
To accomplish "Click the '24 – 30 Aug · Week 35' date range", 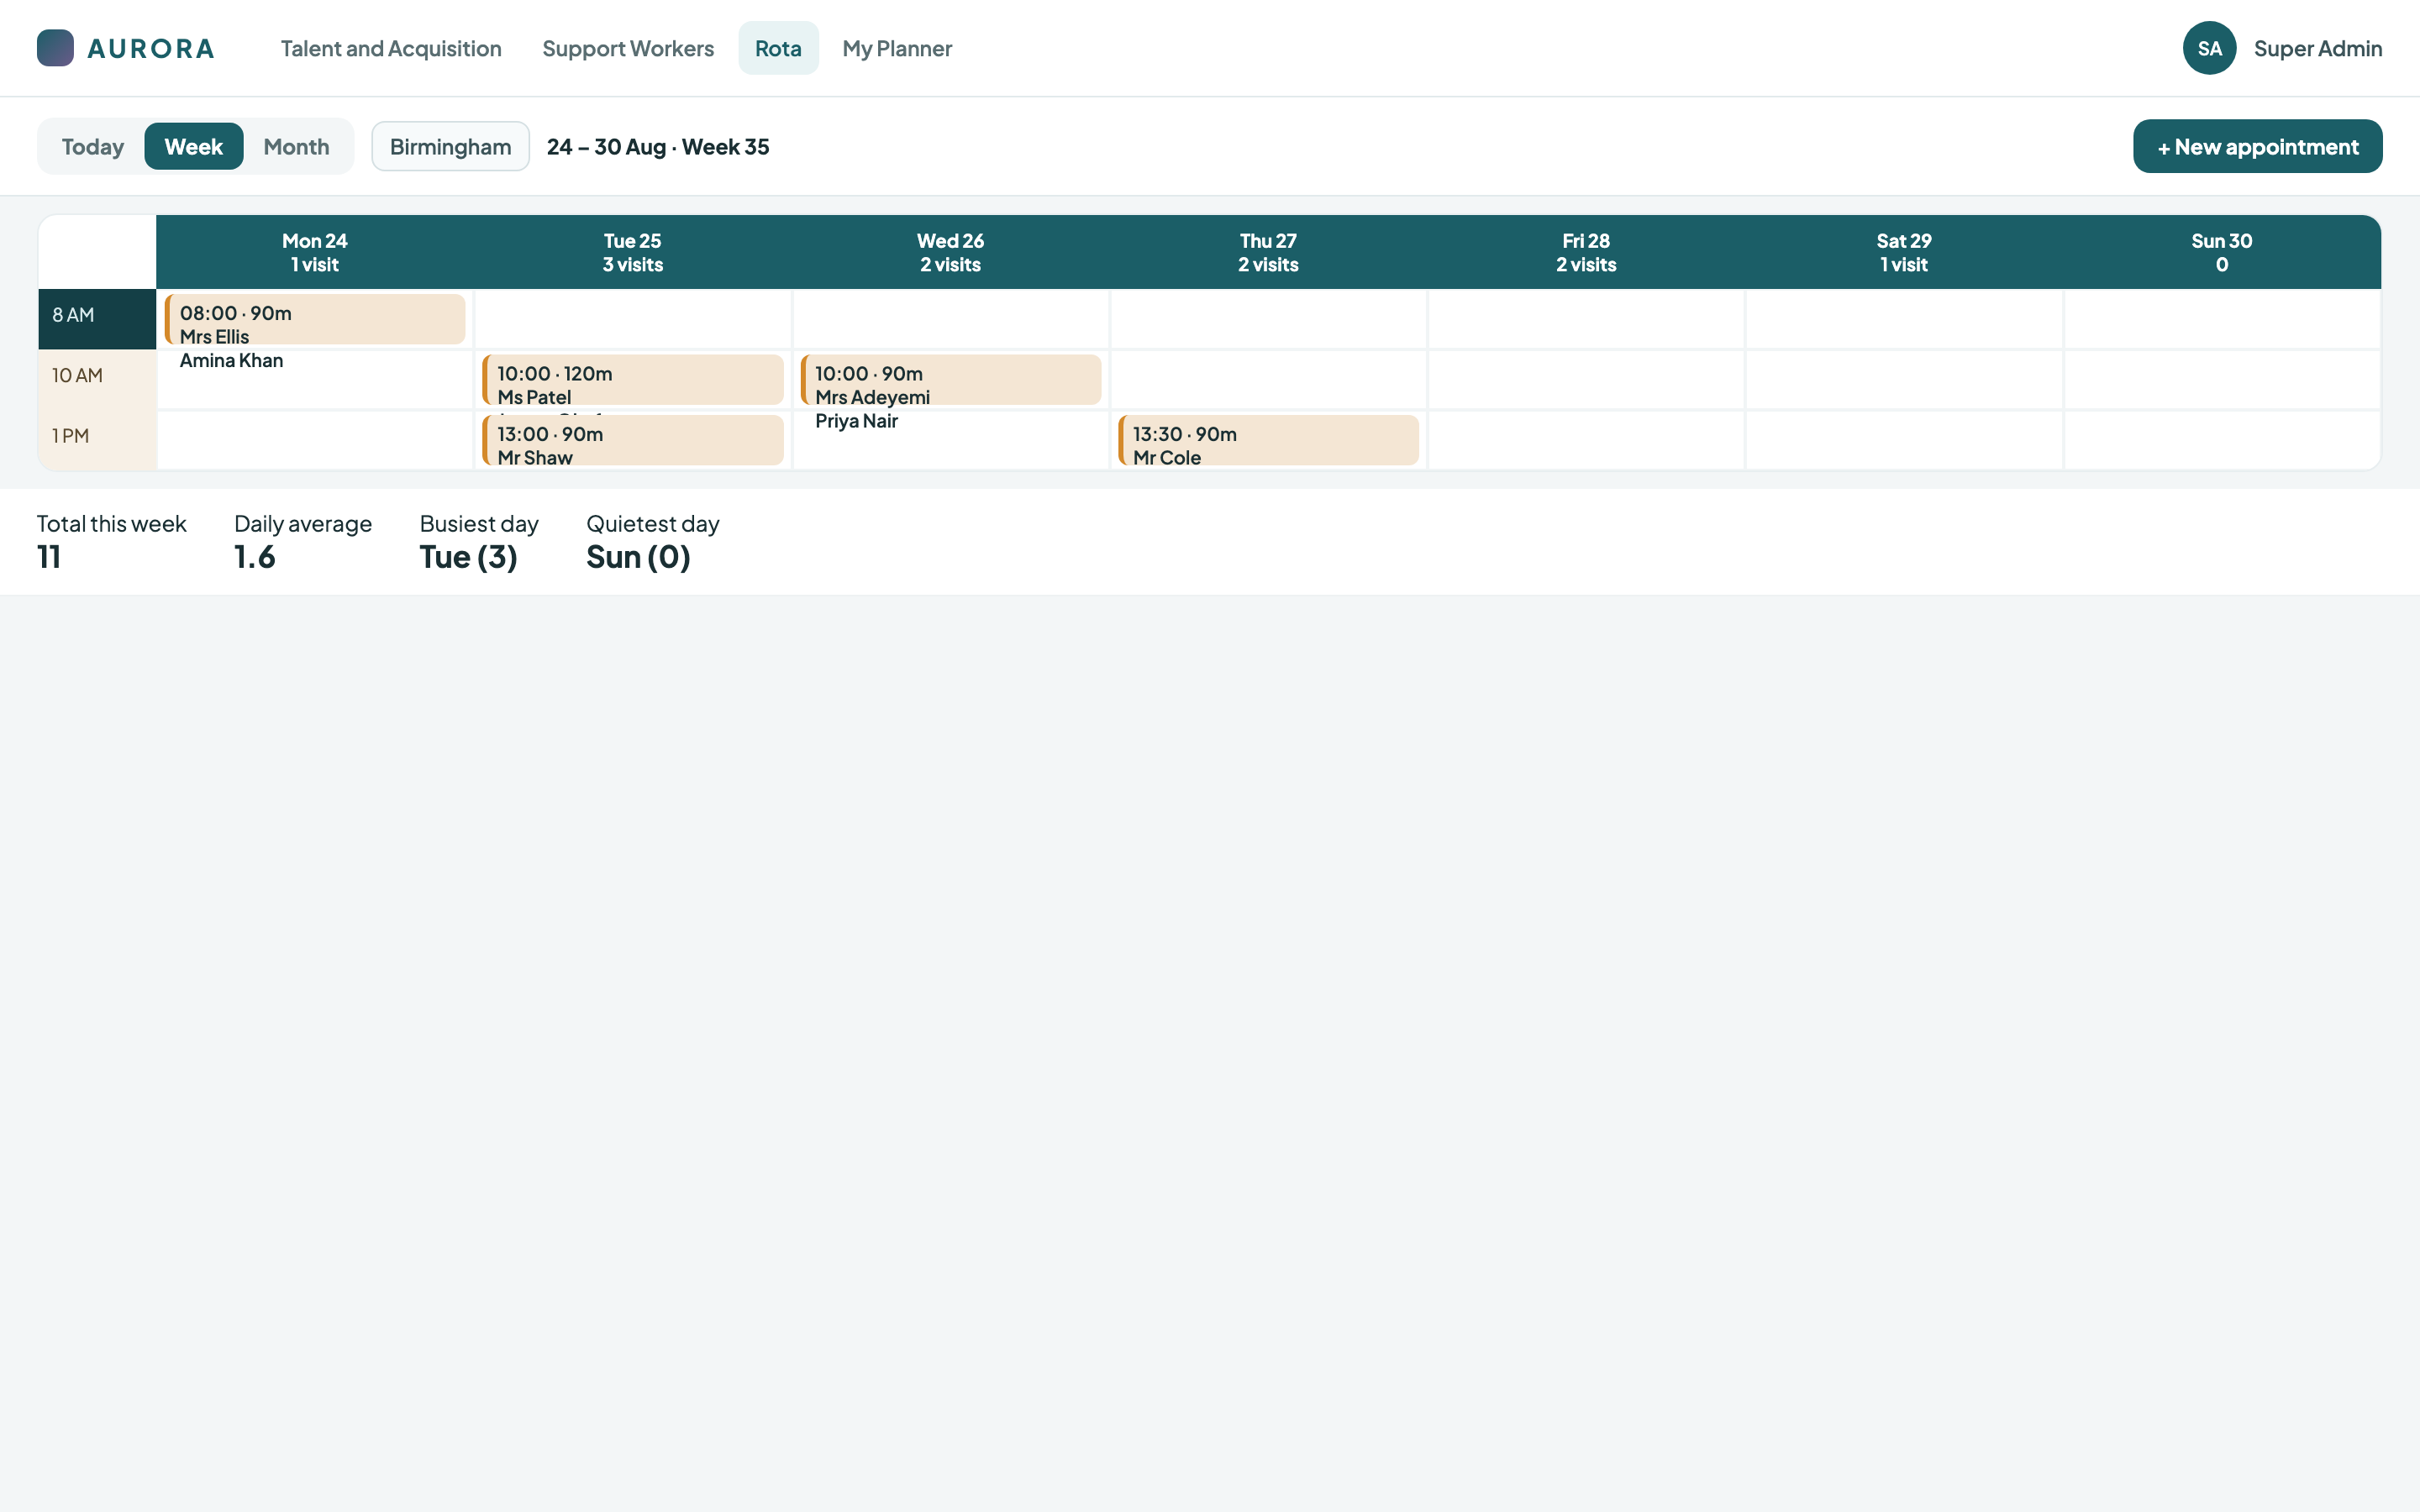I will click(658, 147).
